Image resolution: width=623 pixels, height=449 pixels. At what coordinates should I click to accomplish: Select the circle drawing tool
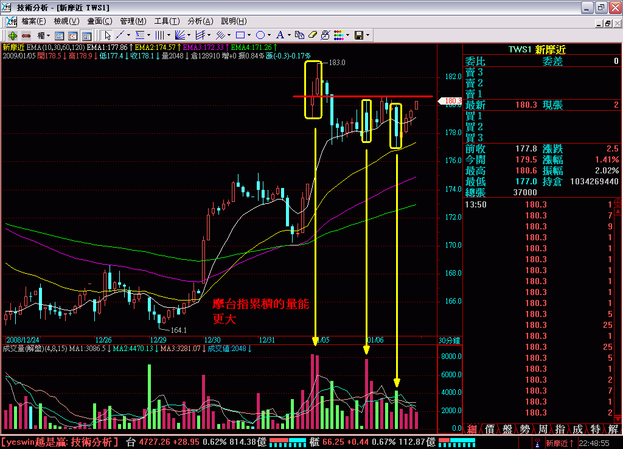(260, 35)
